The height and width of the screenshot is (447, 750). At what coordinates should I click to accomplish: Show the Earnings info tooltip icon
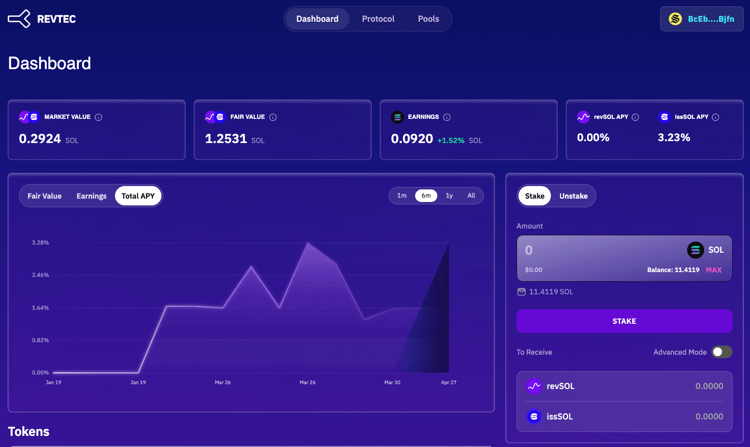coord(447,117)
